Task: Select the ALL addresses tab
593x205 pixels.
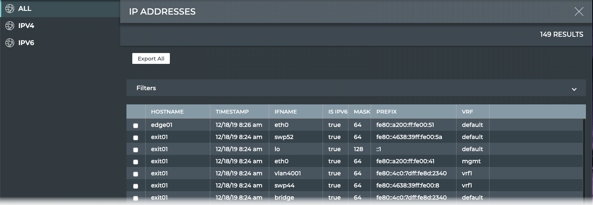Action: (25, 9)
